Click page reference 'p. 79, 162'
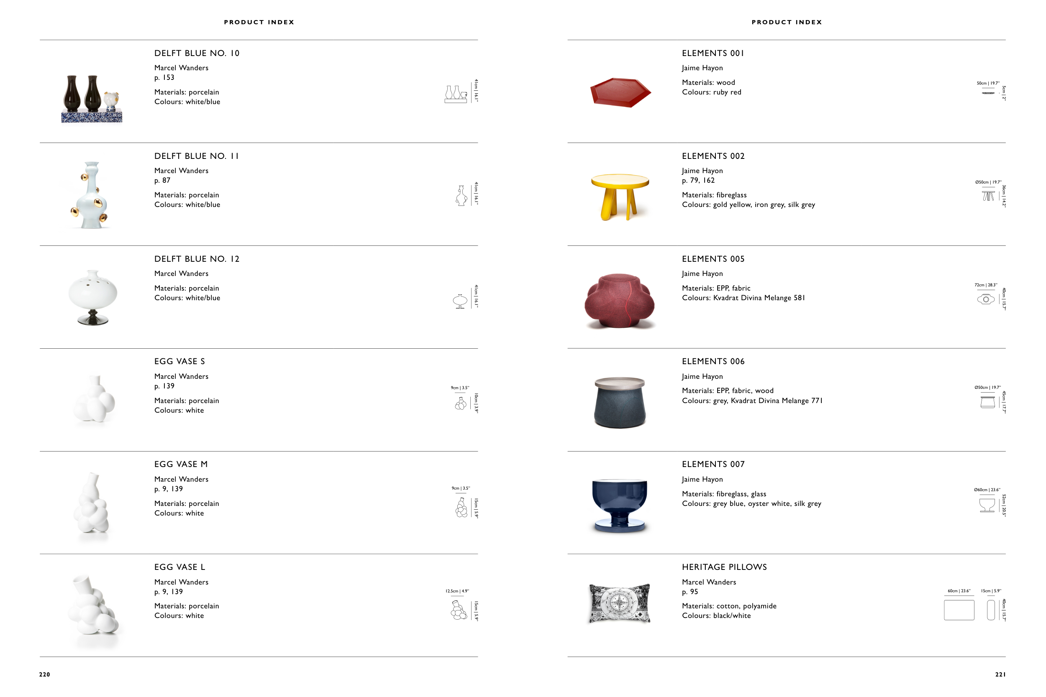The image size is (1046, 697). [698, 181]
